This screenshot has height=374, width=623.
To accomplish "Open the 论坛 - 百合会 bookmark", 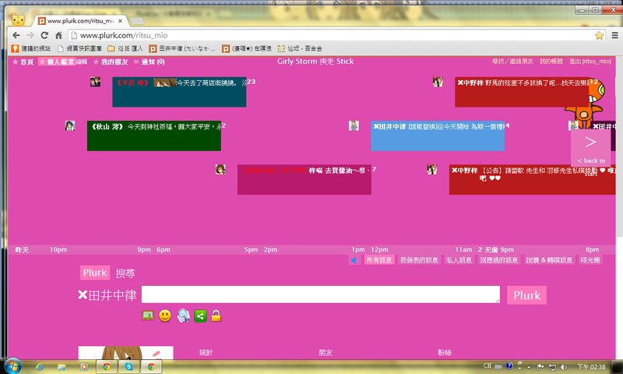I will pyautogui.click(x=300, y=48).
